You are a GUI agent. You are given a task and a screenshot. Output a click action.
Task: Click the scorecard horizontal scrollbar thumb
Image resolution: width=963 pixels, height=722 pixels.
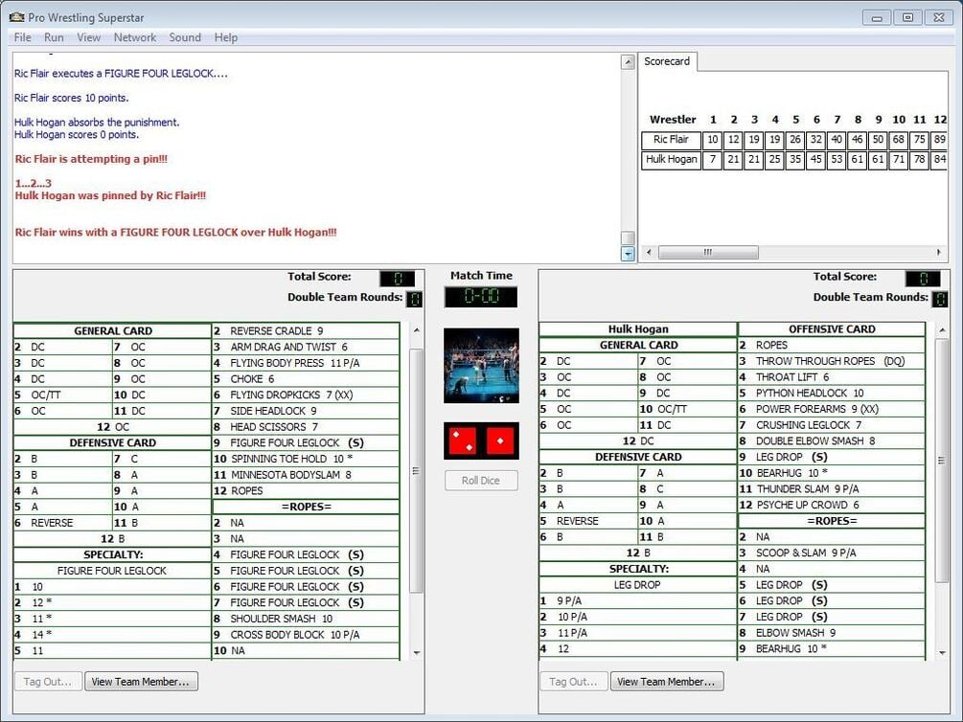pos(708,253)
